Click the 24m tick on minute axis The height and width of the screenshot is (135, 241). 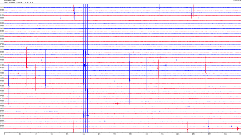tap(194, 134)
